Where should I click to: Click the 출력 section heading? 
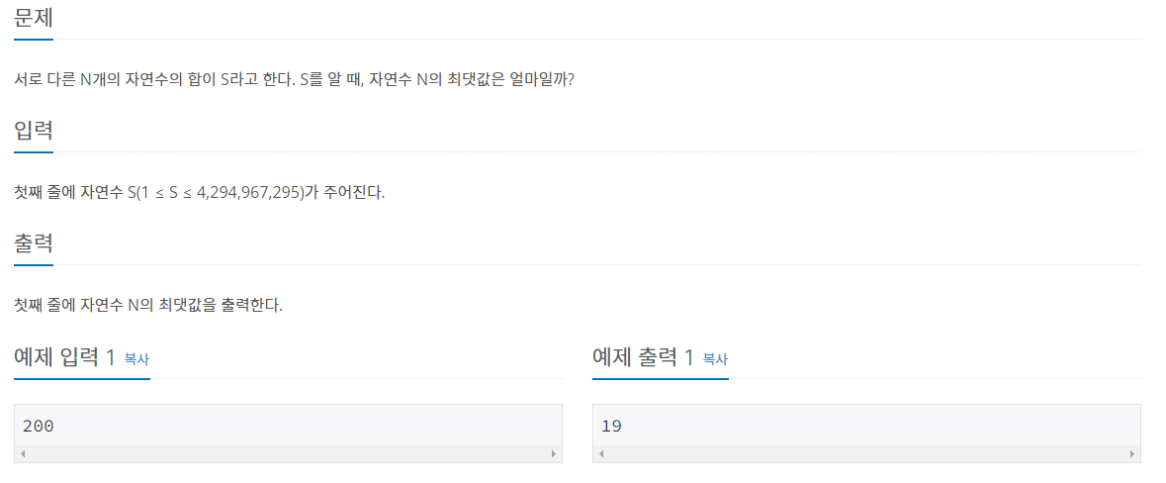[x=34, y=244]
